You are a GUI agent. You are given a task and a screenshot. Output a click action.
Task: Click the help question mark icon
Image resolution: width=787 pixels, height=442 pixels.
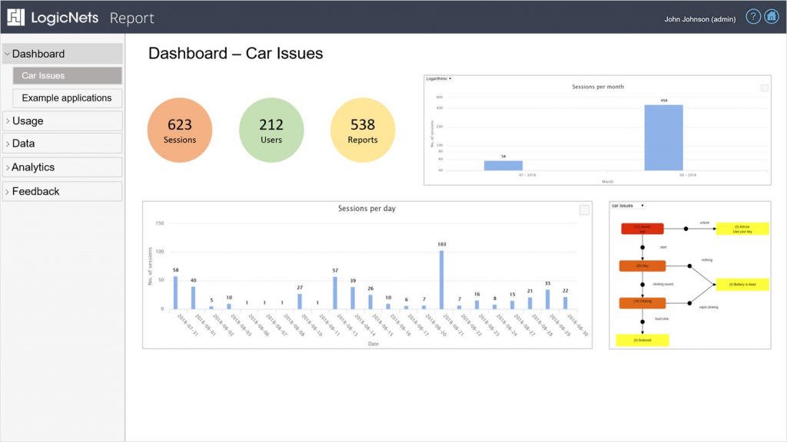tap(753, 17)
